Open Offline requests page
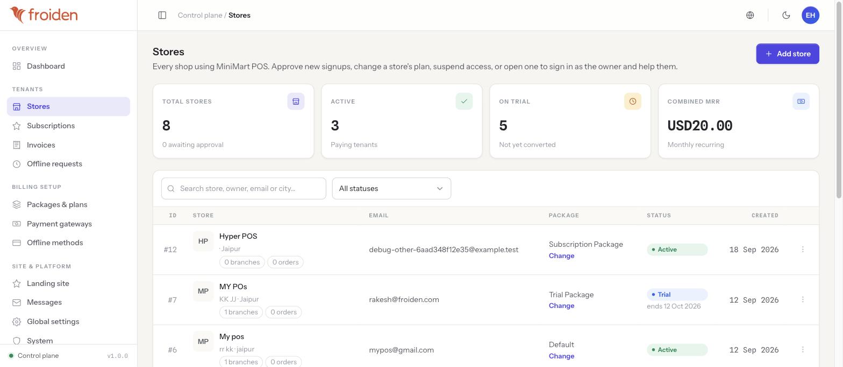Image resolution: width=843 pixels, height=367 pixels. (x=68, y=164)
